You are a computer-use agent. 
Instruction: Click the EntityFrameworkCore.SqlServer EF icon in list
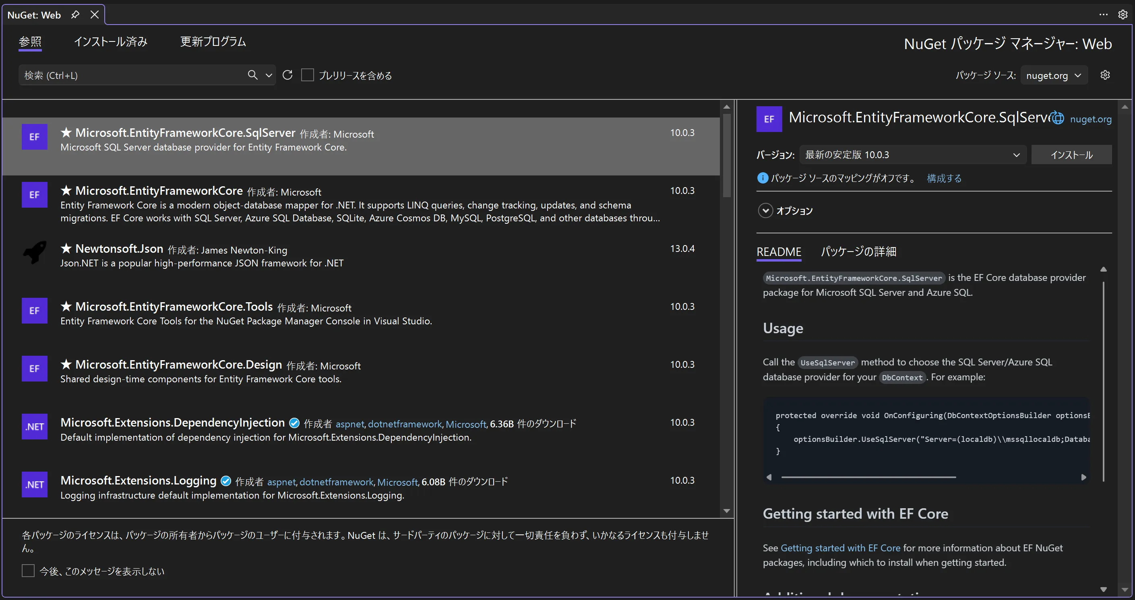[x=34, y=136]
